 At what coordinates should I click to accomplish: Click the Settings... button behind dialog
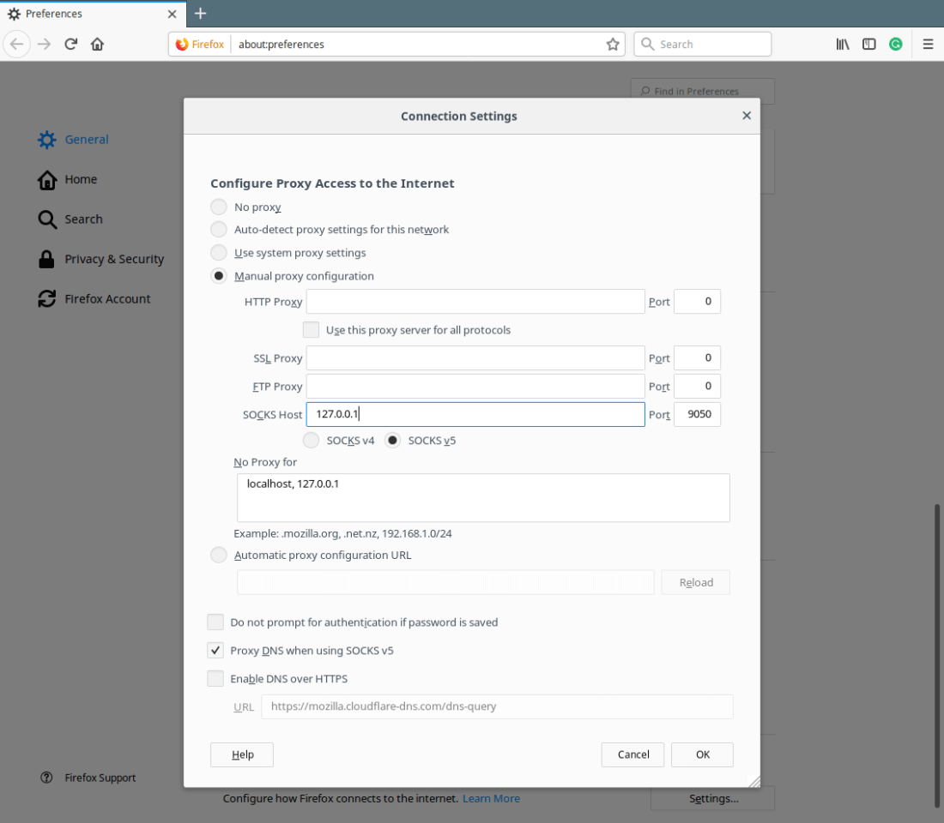tap(713, 798)
